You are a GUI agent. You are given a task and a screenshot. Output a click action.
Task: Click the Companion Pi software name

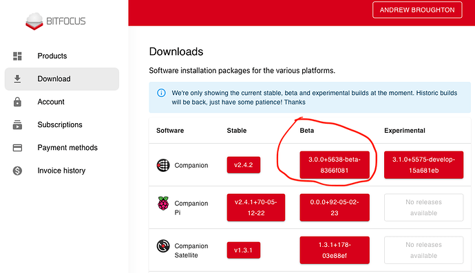click(191, 208)
